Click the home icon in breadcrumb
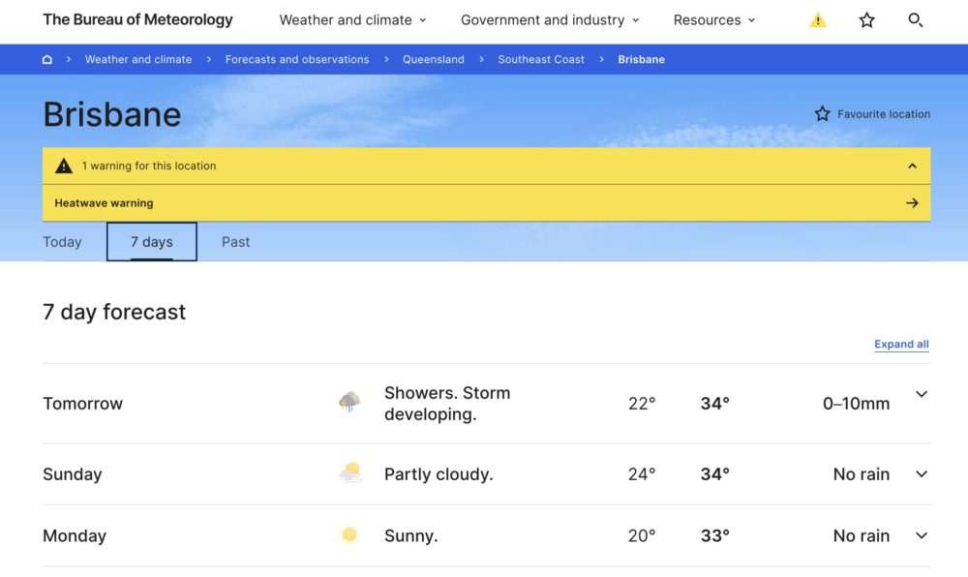 pyautogui.click(x=47, y=59)
